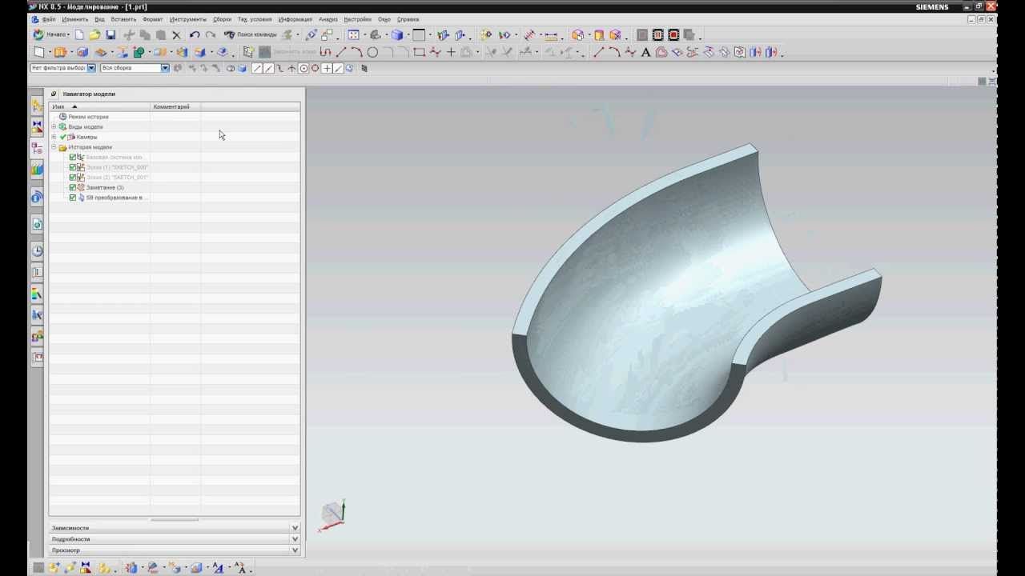This screenshot has height=576, width=1025.
Task: Click the Sketch in task environment icon
Action: click(248, 52)
